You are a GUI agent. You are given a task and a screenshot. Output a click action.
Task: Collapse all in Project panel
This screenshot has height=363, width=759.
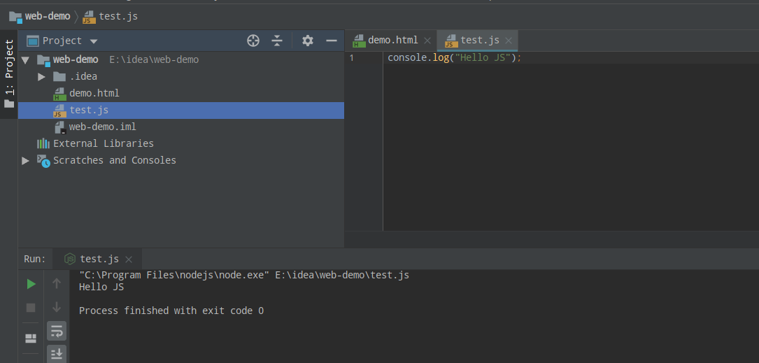[x=277, y=41]
